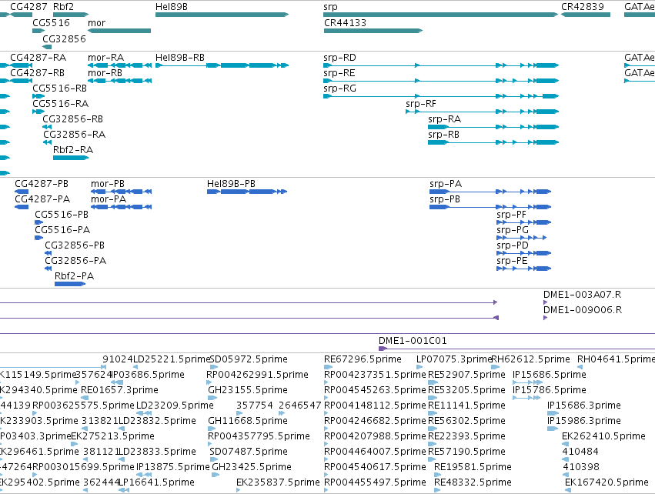Viewport: 655px width, 494px height.
Task: Select protein srp-PE
Action: point(512,262)
